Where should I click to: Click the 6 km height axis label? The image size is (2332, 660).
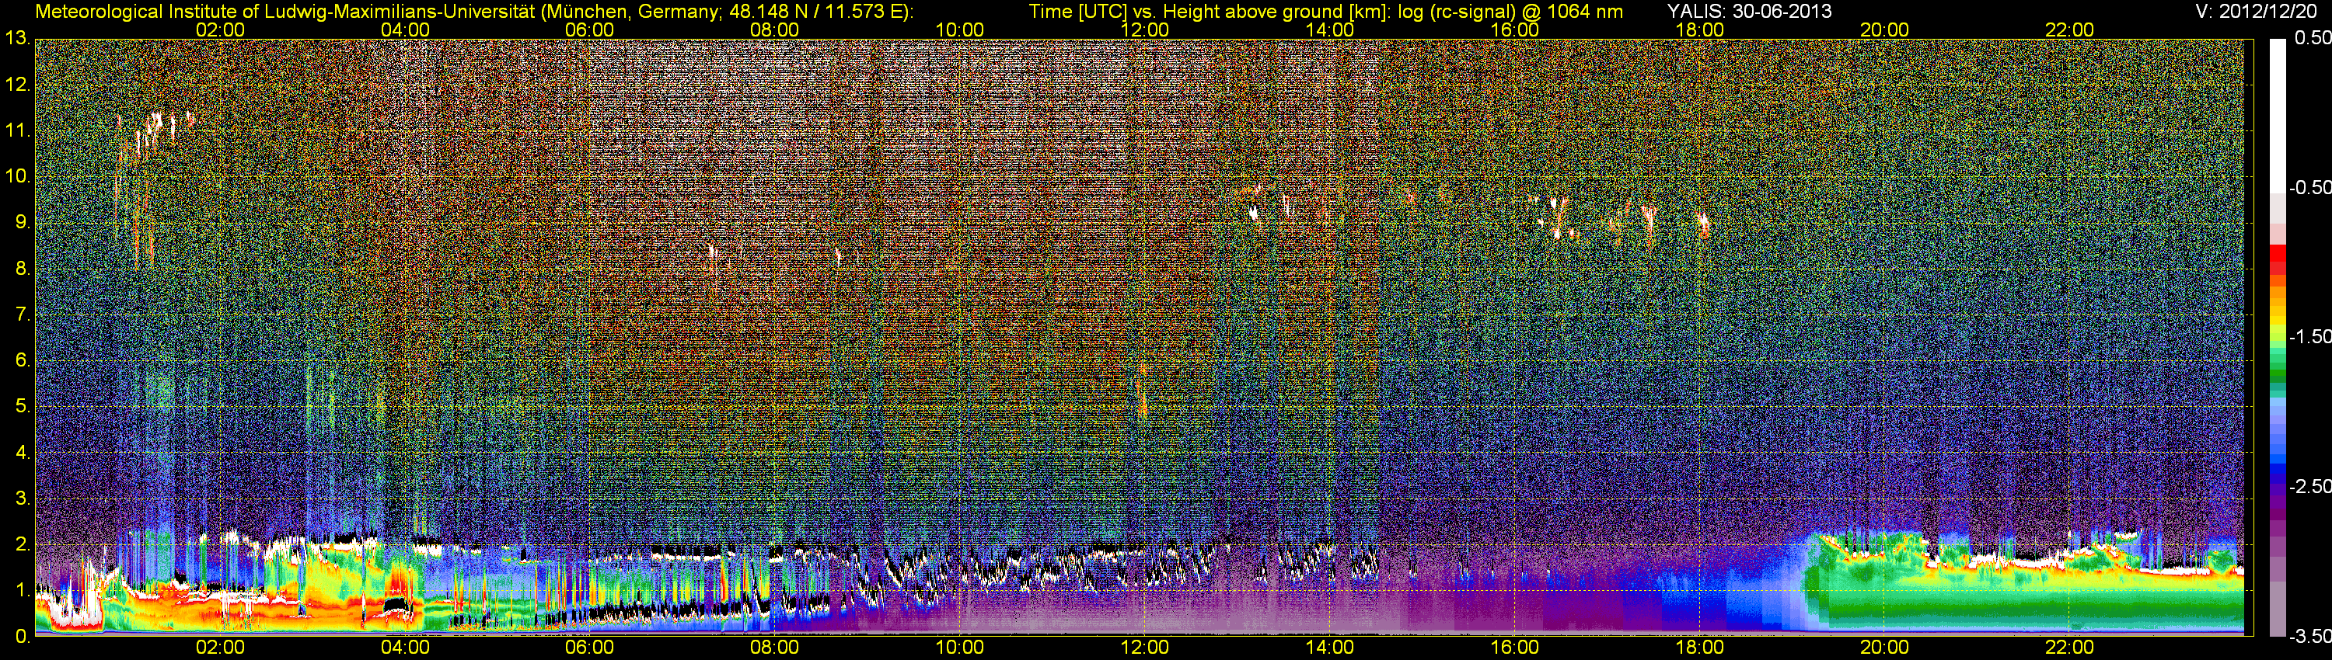coord(22,361)
